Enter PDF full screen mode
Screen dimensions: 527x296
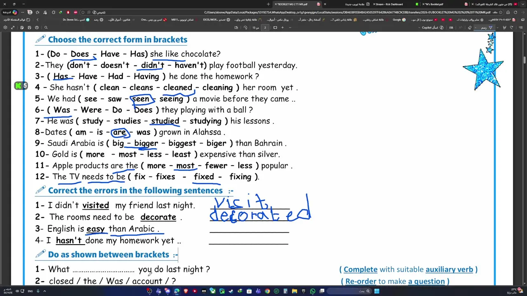click(x=13, y=28)
